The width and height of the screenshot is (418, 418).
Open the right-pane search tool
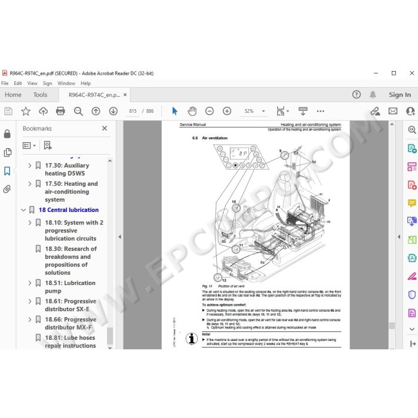[x=412, y=130]
